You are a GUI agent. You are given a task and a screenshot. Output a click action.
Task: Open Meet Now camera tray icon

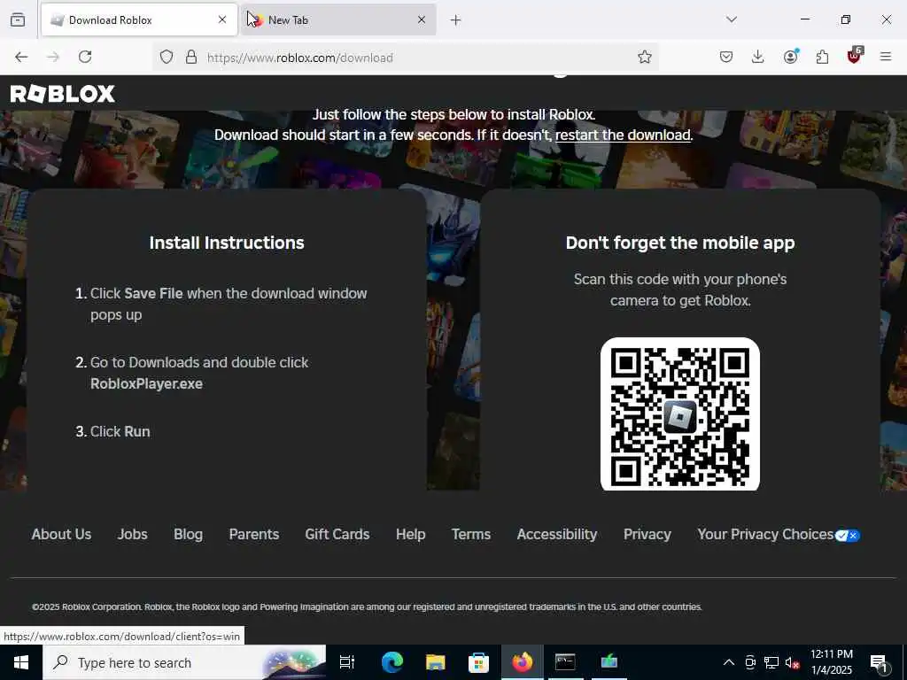(x=750, y=662)
